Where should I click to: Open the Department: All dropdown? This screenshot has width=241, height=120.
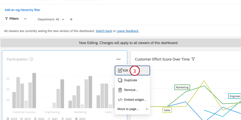pyautogui.click(x=51, y=19)
